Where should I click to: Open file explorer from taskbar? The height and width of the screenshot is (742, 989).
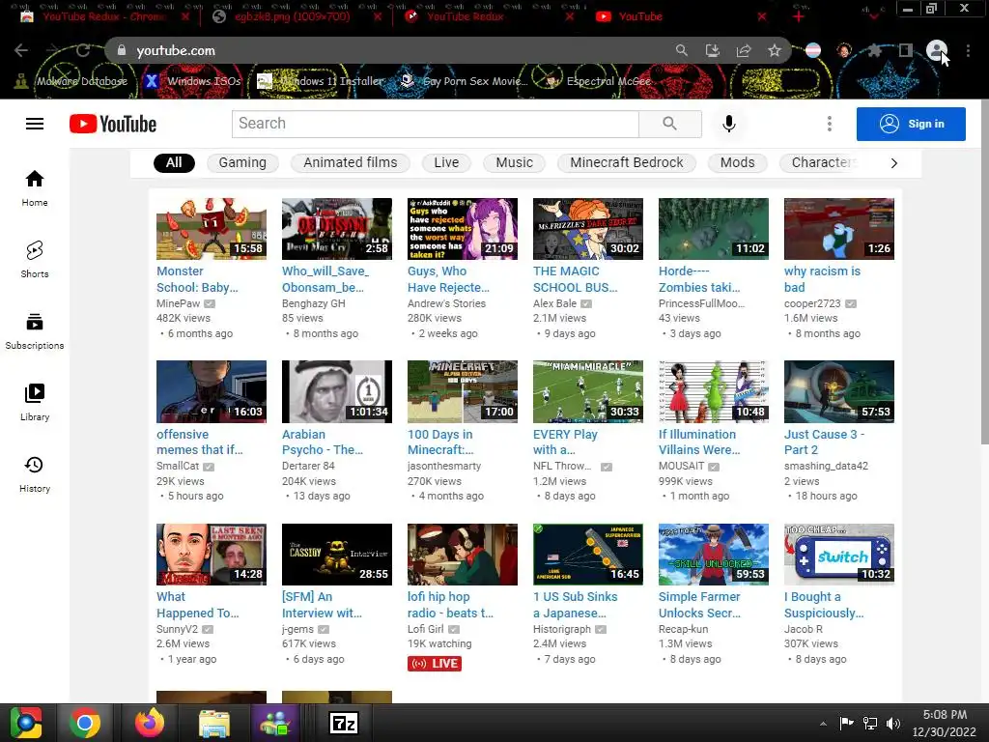(x=214, y=723)
